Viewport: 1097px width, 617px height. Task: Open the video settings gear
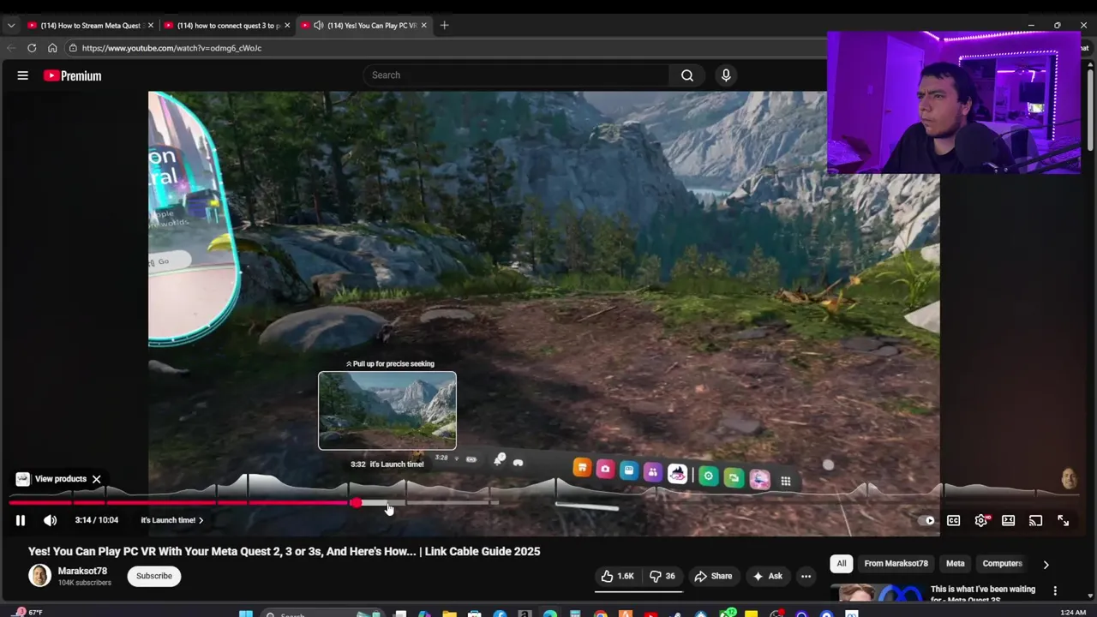(x=981, y=520)
